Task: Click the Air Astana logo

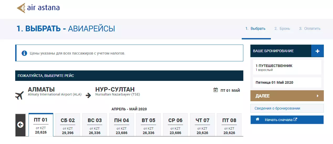Action: [38, 8]
